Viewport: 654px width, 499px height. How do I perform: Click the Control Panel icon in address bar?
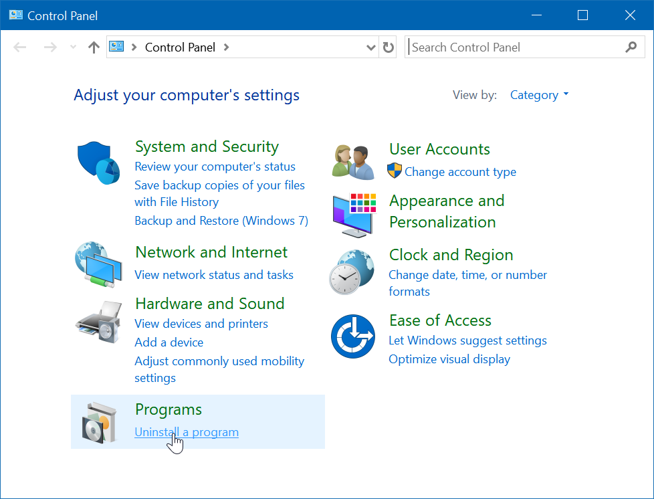pos(116,46)
